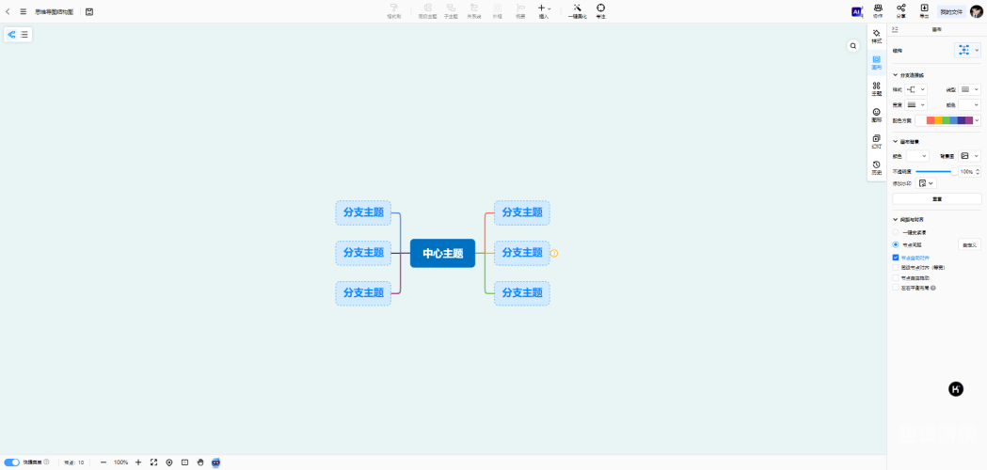Viewport: 987px width, 470px height.
Task: Check free node dragging checkbox
Action: click(896, 277)
